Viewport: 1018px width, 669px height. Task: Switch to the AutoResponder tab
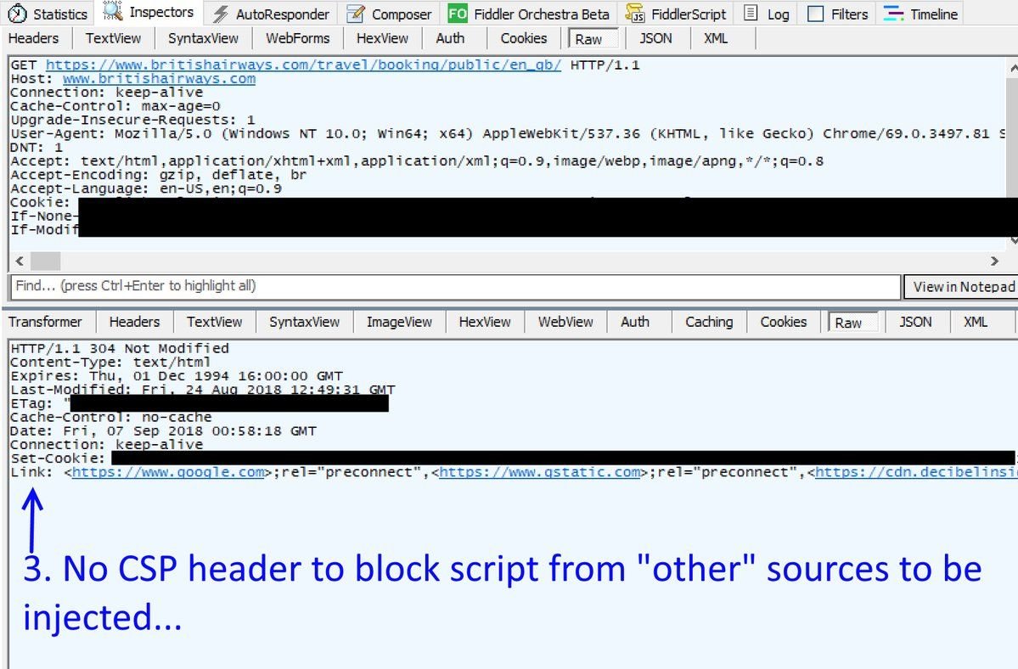click(x=272, y=14)
